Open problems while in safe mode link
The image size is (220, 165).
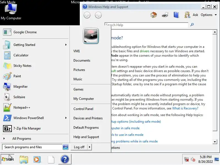(x=134, y=141)
